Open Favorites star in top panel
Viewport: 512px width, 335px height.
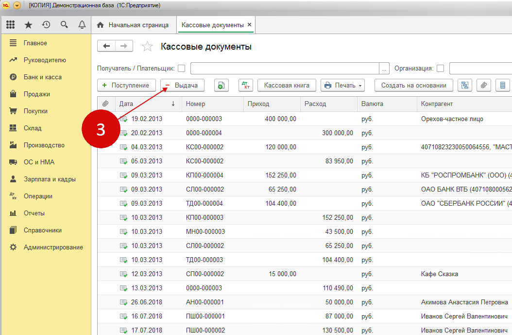(28, 25)
